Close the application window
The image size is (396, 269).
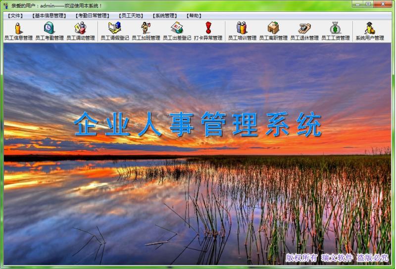[383, 4]
